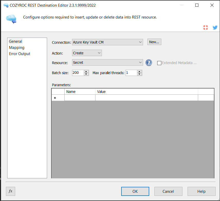
Task: Open the Action dropdown set to Create
Action: (x=99, y=53)
